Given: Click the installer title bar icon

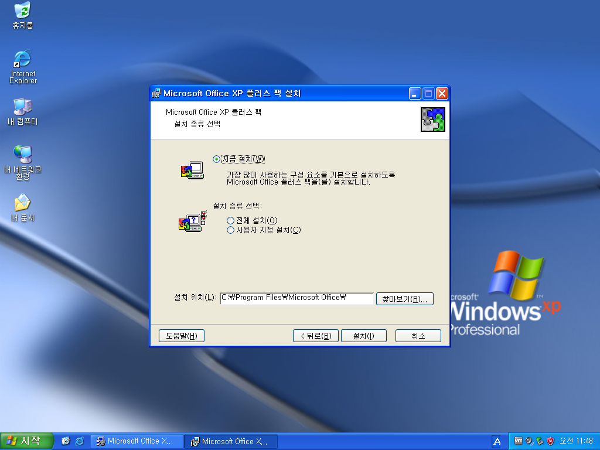Looking at the screenshot, I should tap(156, 93).
